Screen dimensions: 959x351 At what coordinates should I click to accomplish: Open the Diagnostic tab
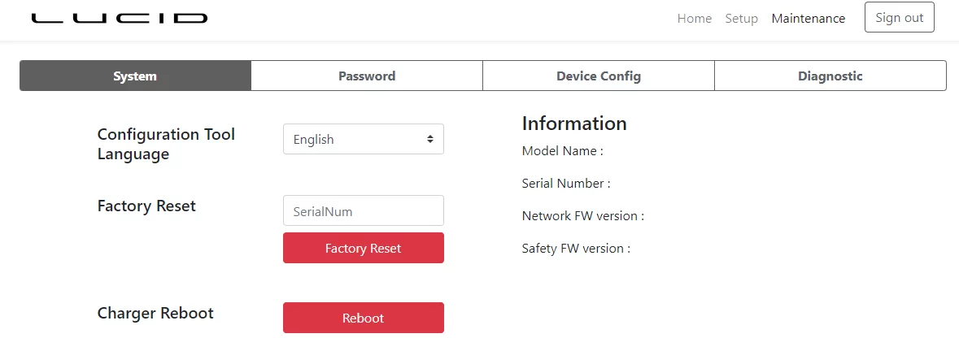830,76
